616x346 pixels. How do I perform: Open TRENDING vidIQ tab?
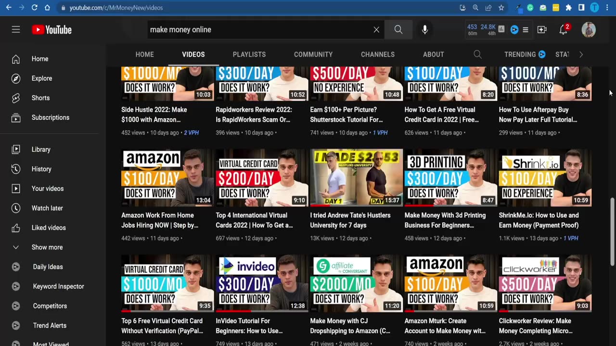coord(525,54)
